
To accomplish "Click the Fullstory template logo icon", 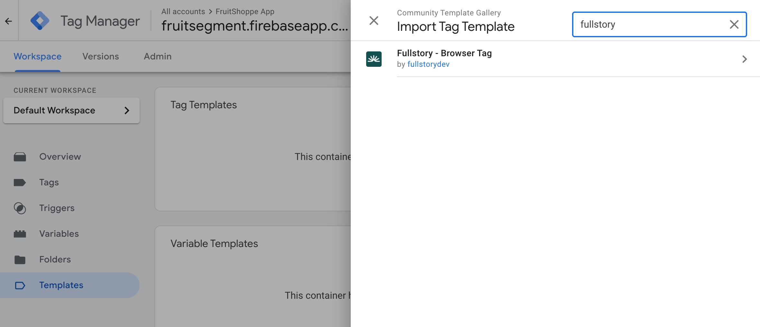I will pyautogui.click(x=374, y=59).
